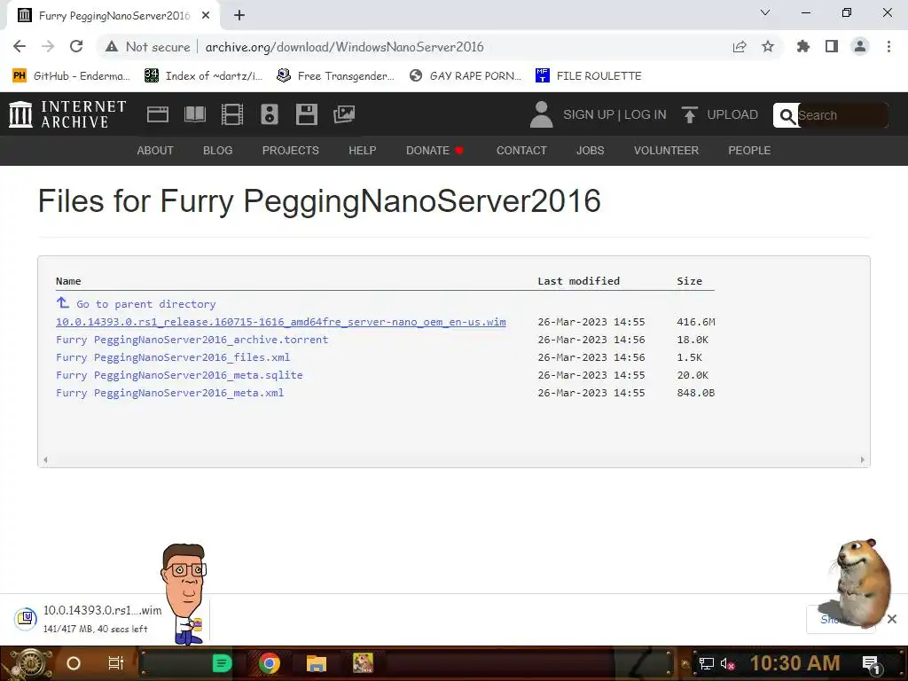Open the BLOG menu item

tap(218, 151)
